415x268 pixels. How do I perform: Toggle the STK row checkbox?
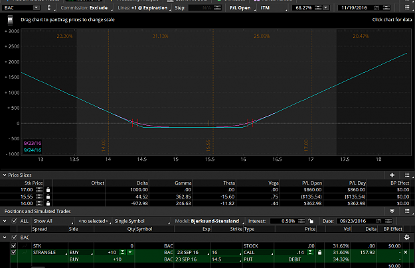pos(13,246)
